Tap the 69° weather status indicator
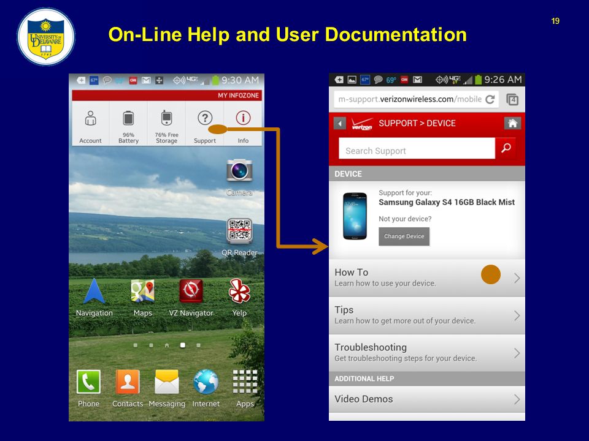Image resolution: width=589 pixels, height=441 pixels. (x=391, y=80)
